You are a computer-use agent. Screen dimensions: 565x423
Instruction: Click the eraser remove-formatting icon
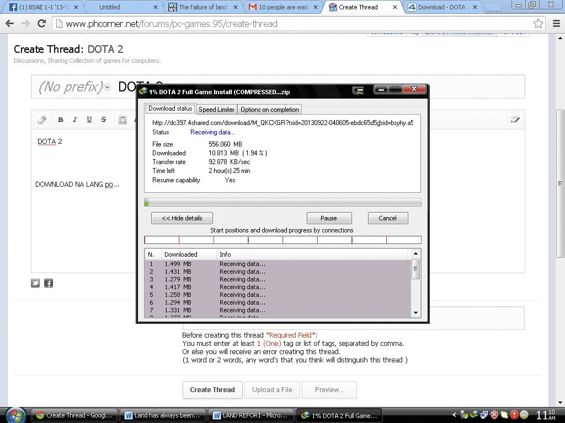tap(42, 120)
